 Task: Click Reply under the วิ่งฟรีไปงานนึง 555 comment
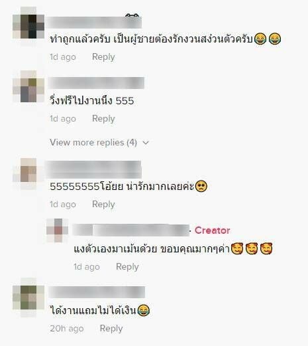point(103,119)
